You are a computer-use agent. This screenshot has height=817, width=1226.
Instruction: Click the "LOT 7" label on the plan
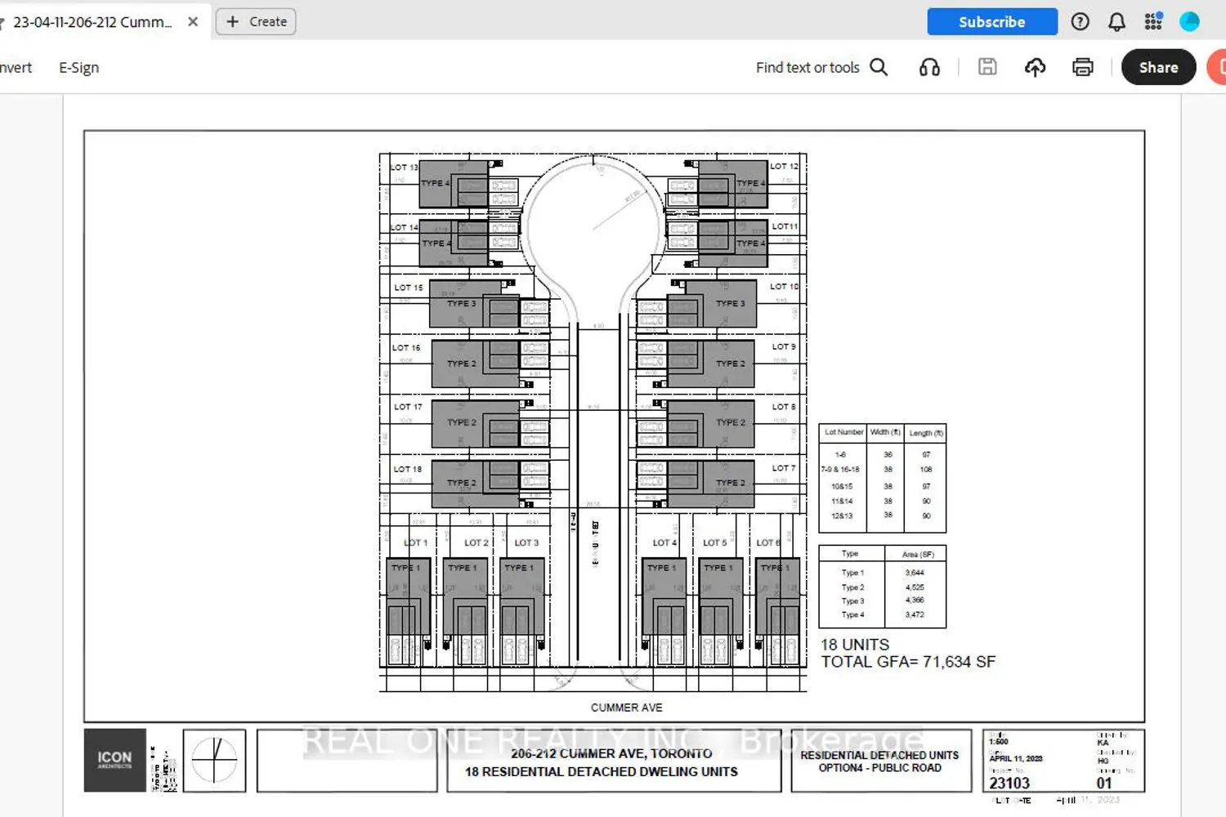tap(784, 468)
